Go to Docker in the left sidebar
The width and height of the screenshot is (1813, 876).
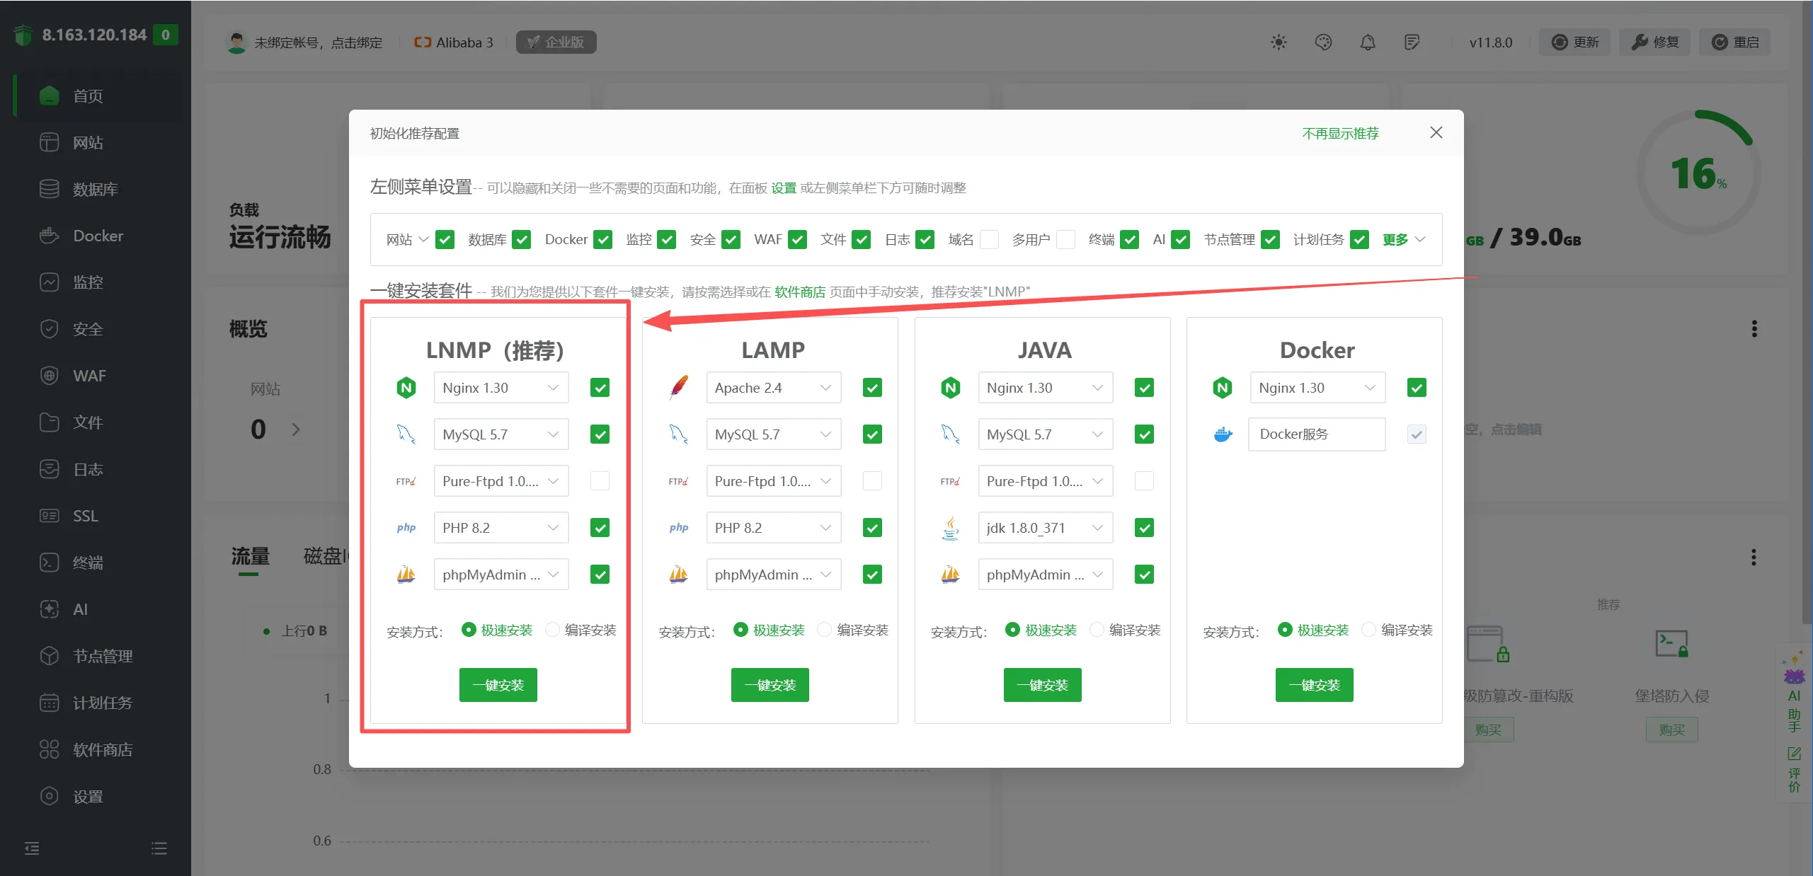tap(98, 236)
